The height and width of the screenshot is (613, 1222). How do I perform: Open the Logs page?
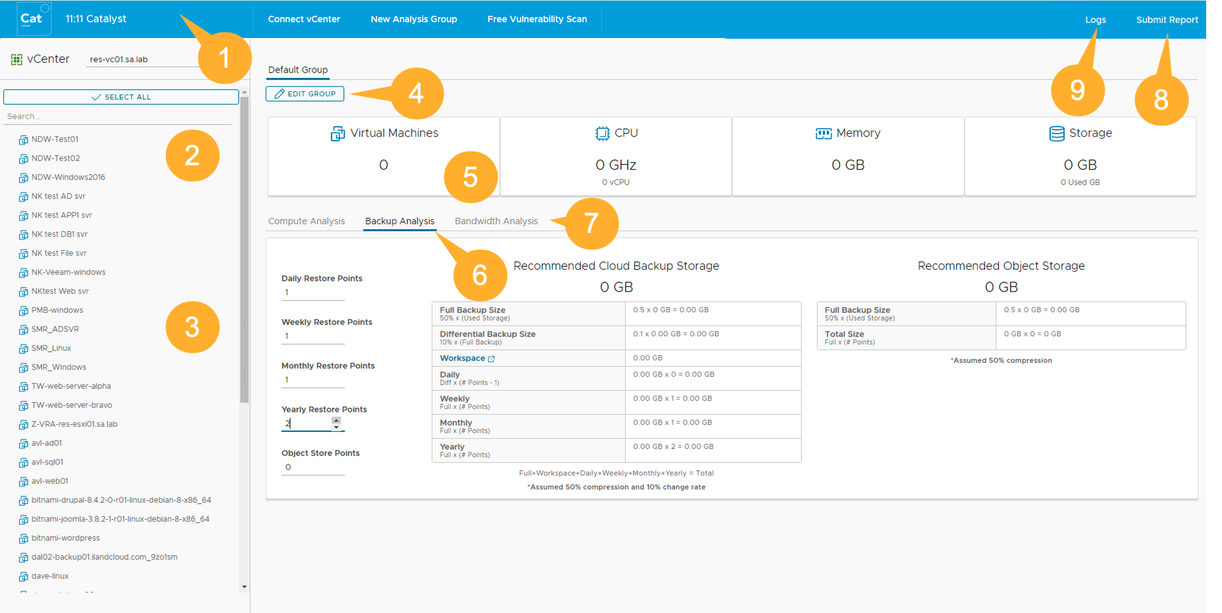pos(1095,20)
